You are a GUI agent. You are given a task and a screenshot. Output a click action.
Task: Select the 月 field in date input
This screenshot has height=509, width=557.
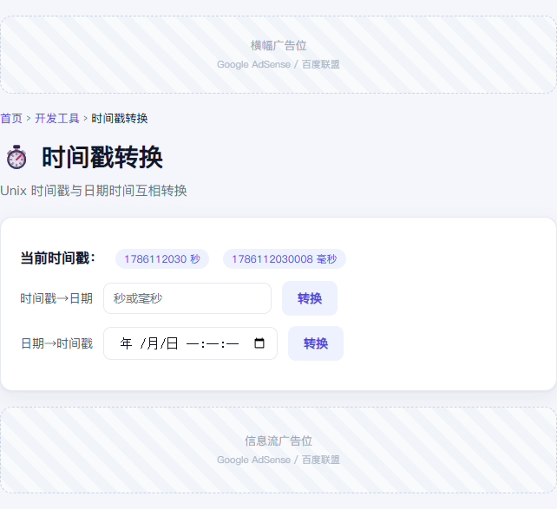click(152, 343)
